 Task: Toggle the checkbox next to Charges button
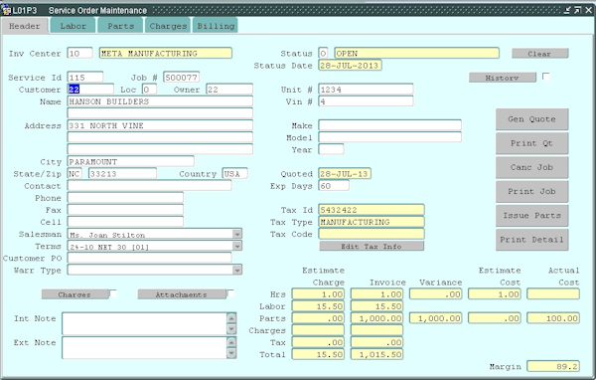113,293
